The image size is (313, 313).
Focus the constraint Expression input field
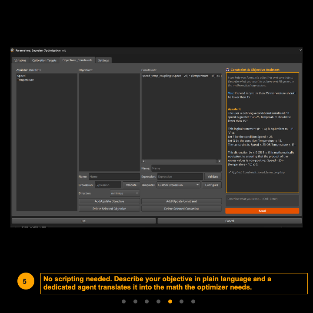tap(179, 176)
